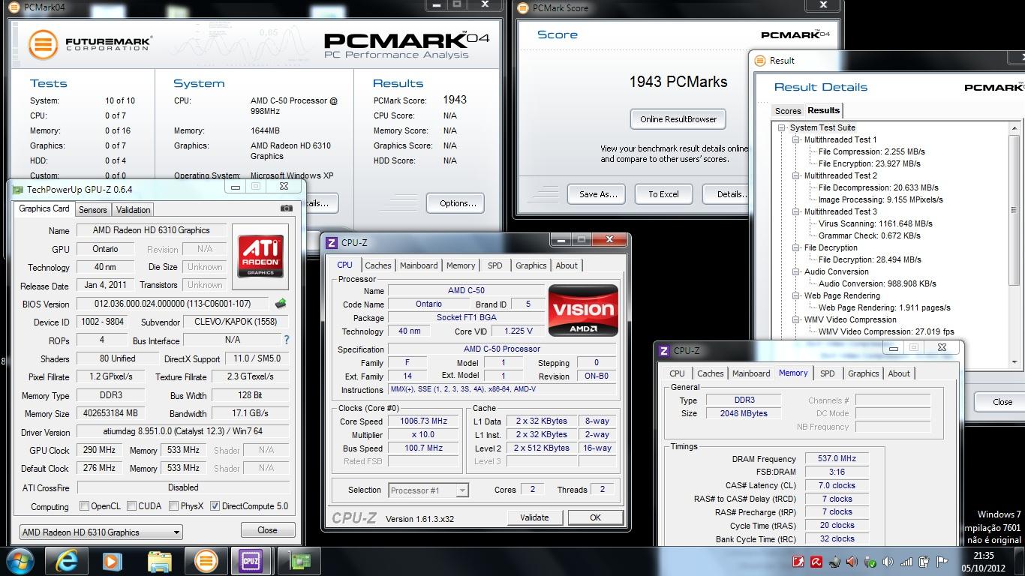Uncheck the DirectCompute 5.0 checkbox

tap(215, 505)
